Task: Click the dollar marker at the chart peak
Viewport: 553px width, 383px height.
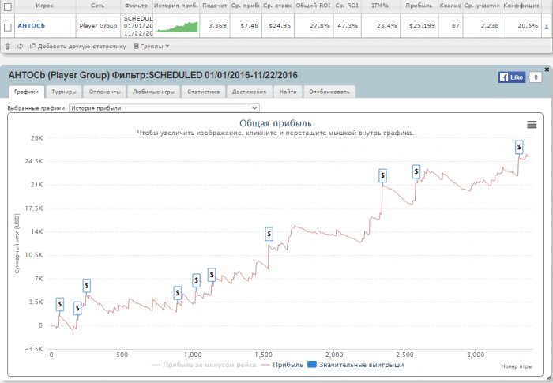Action: [x=519, y=147]
